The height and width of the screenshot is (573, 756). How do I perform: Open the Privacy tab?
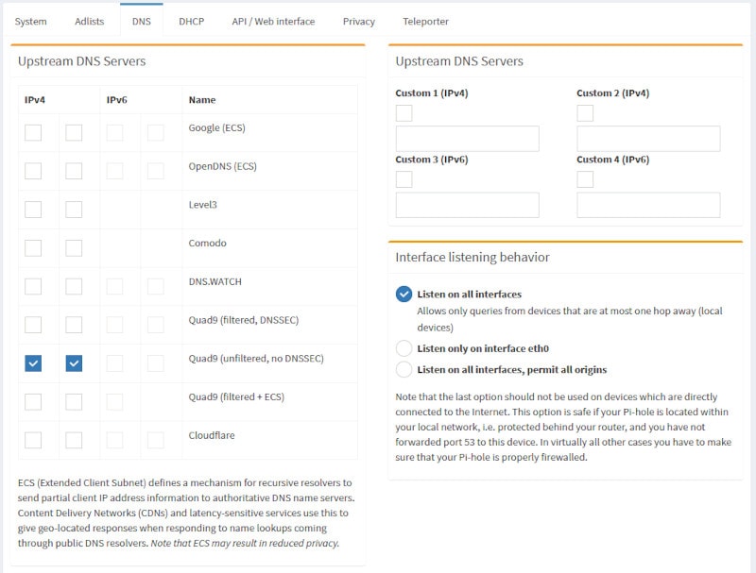[x=358, y=21]
